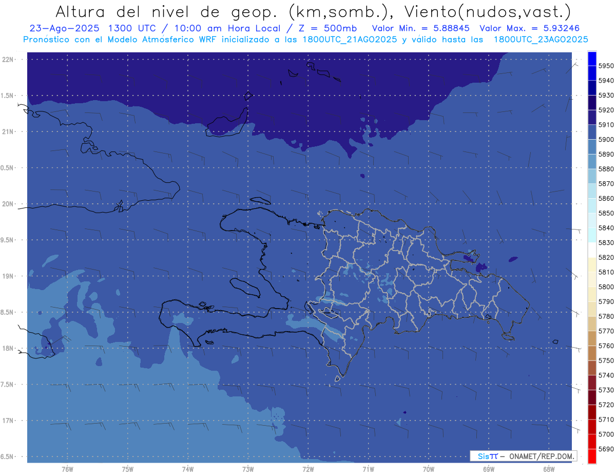Click the '17N' latitude label

[x=8, y=421]
